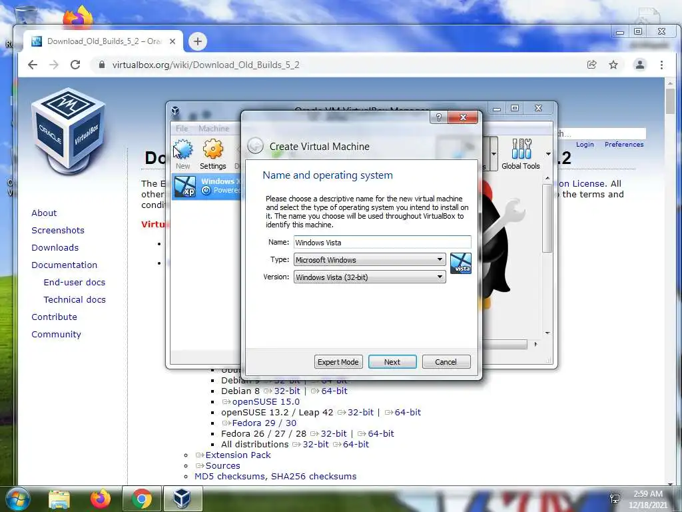Image resolution: width=682 pixels, height=512 pixels.
Task: Click the New virtual machine icon in VirtualBox Manager
Action: pos(183,154)
